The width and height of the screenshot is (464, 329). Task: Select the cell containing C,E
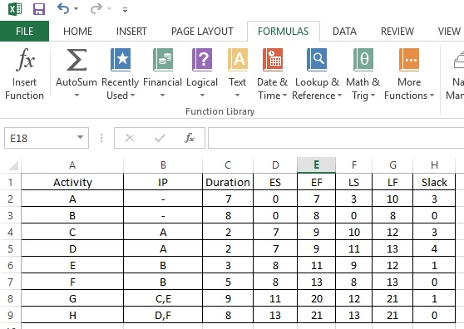point(163,298)
